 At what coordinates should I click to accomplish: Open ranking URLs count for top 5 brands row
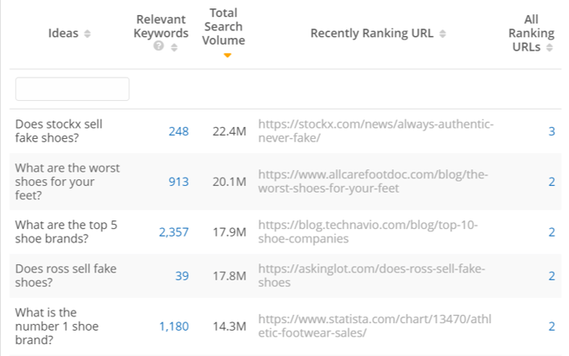551,232
